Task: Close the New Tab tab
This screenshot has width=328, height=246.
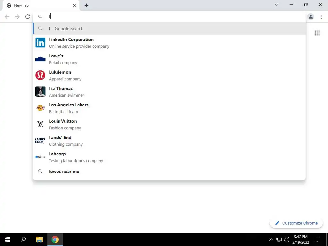Action: (x=74, y=5)
